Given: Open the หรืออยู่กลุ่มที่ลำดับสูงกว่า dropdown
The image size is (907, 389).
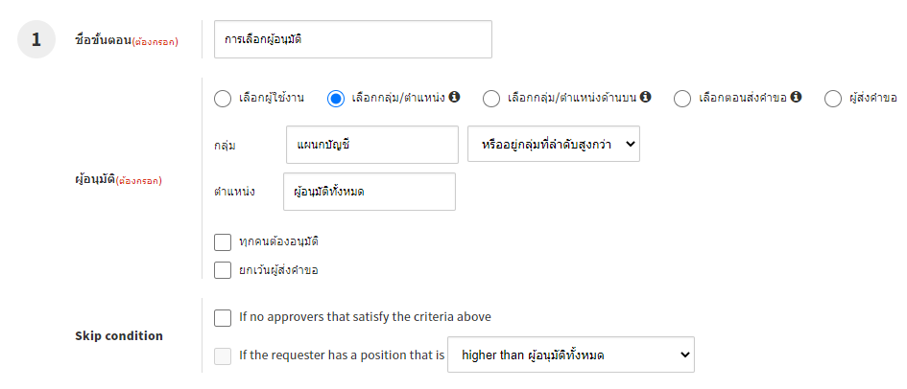Looking at the screenshot, I should [554, 144].
